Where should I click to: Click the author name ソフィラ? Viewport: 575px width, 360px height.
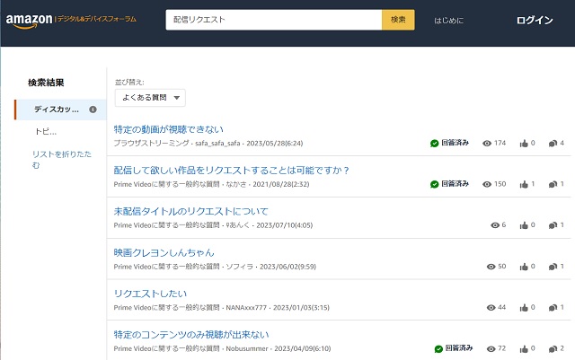point(240,267)
